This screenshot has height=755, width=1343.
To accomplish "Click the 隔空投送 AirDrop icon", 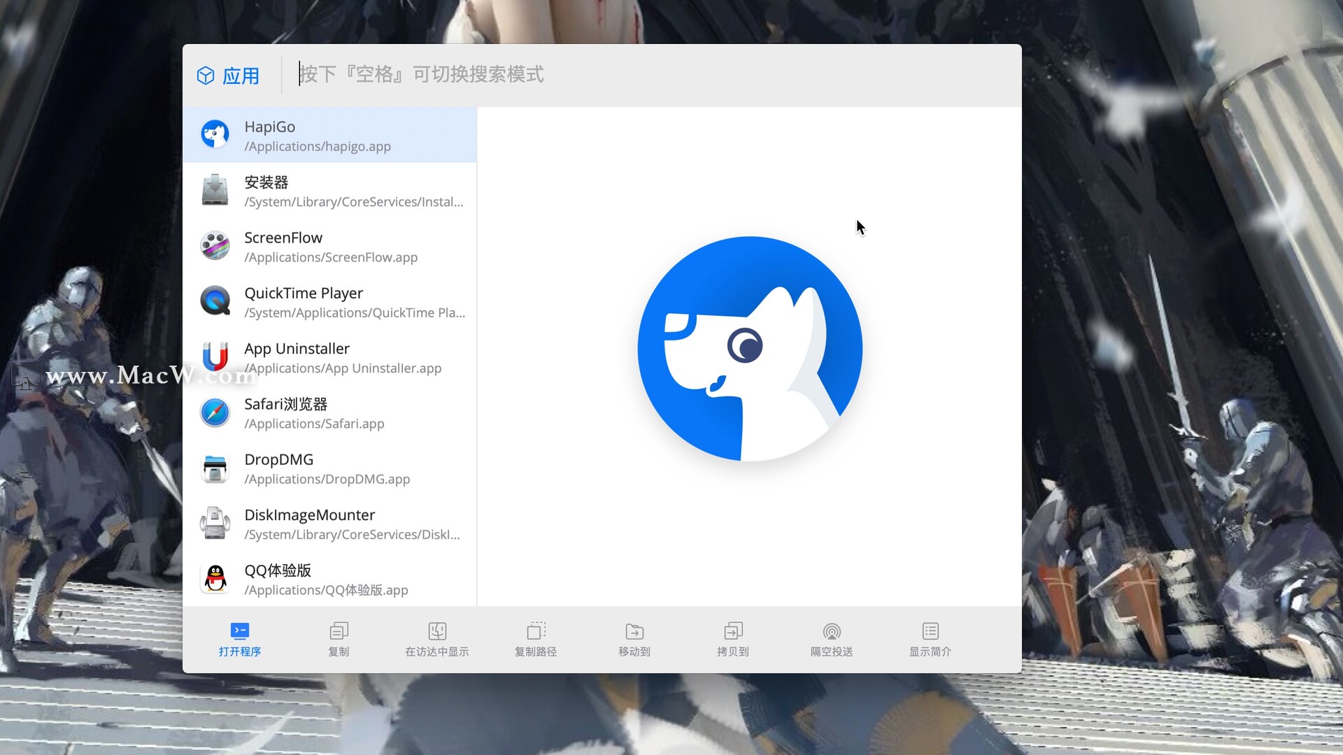I will click(832, 631).
